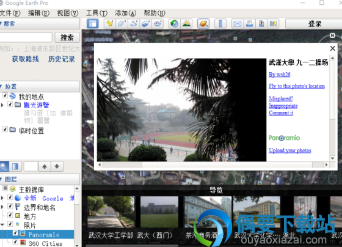Screen dimensions: 342x247
Task: Add a polygon from the toolbar
Action: (122, 24)
